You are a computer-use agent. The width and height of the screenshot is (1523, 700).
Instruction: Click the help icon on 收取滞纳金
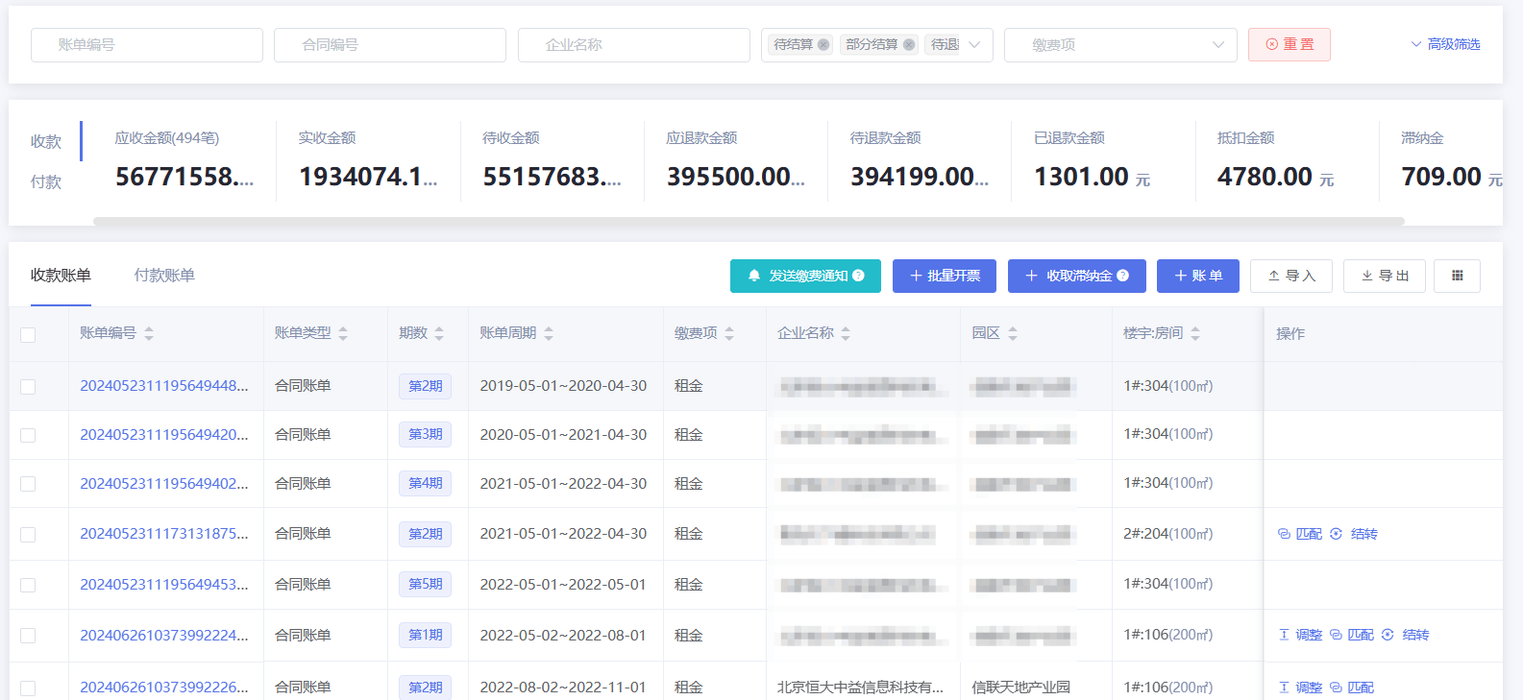(1122, 276)
